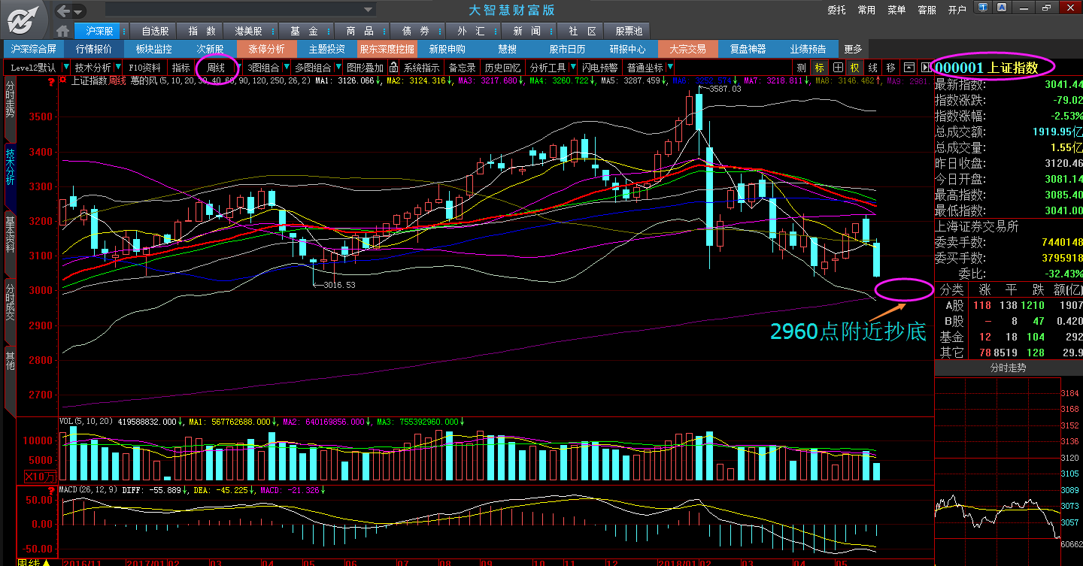Expand the 分析工具 dropdown arrow
1083x566 pixels.
tap(573, 68)
